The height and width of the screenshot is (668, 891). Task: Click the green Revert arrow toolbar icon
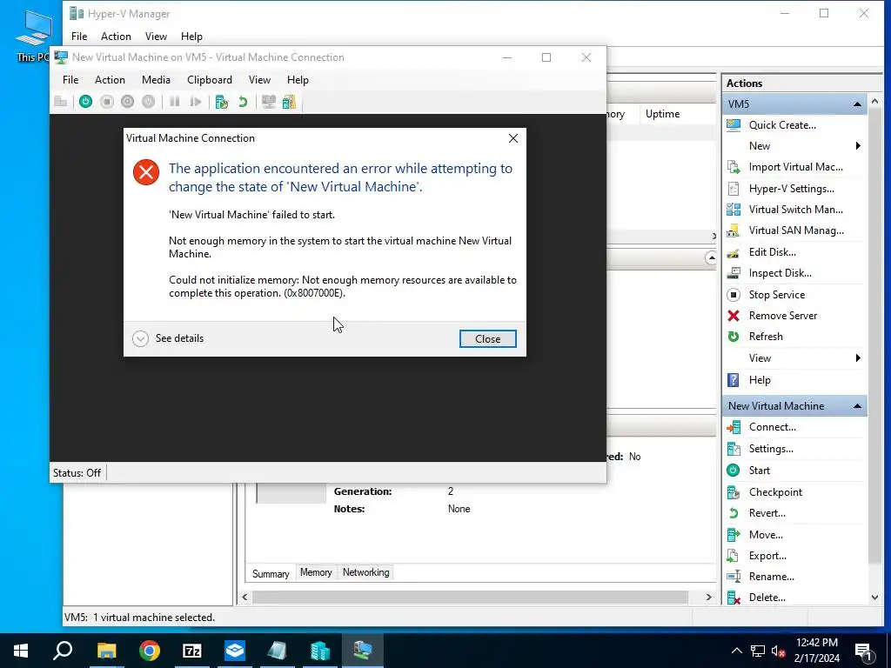243,102
